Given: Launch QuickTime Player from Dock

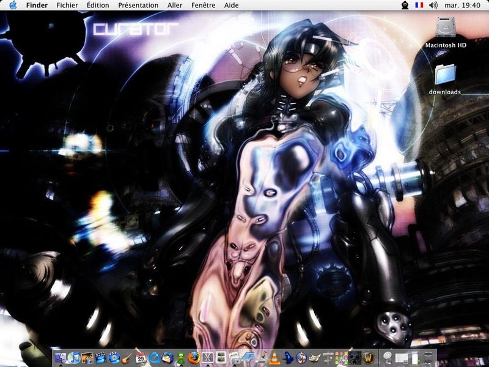Looking at the screenshot, I should 154,358.
